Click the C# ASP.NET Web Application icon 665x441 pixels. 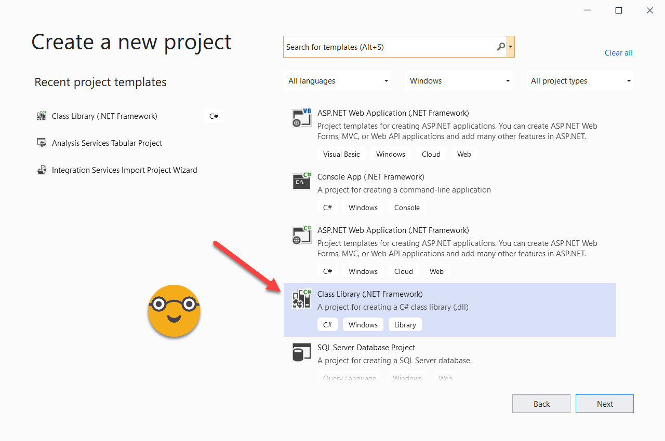coord(302,235)
